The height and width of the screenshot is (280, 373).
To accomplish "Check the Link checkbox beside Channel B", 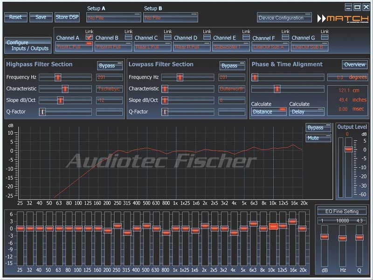I will pyautogui.click(x=129, y=37).
